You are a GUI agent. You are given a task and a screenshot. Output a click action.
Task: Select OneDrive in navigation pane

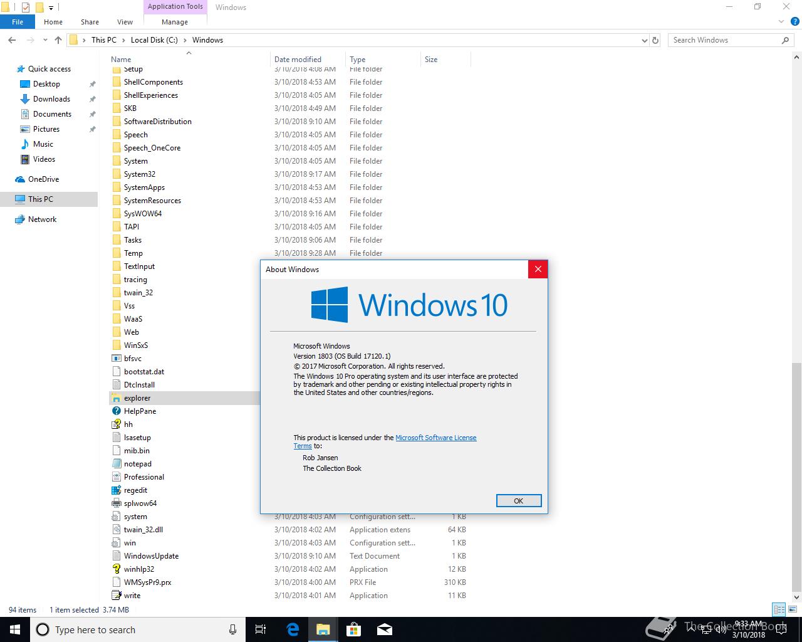click(x=43, y=179)
